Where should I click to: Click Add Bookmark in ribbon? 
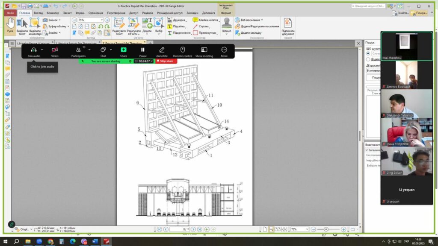(249, 32)
